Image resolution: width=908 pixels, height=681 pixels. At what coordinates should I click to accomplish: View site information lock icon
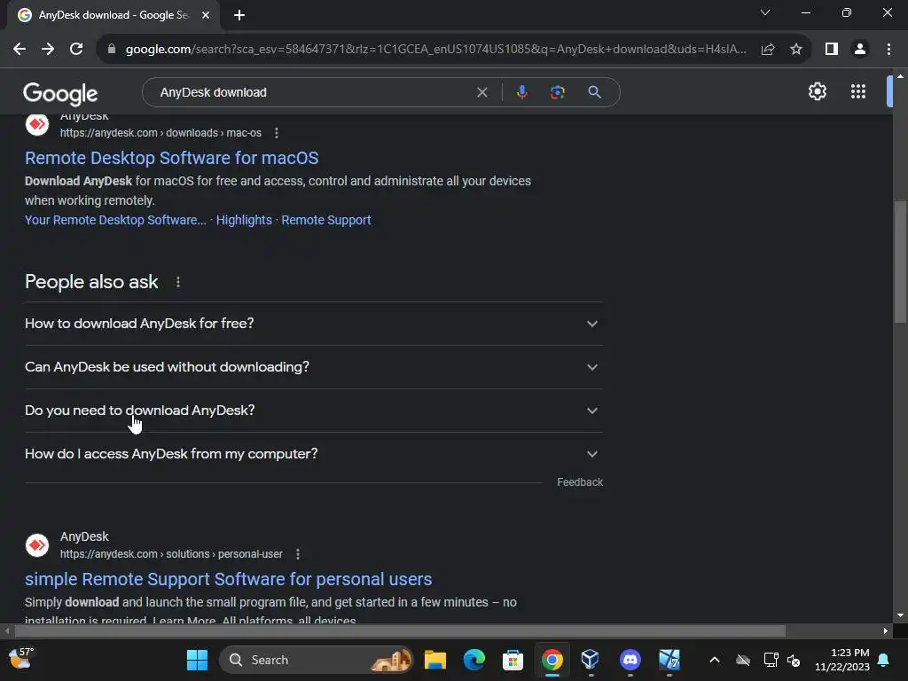click(x=112, y=50)
